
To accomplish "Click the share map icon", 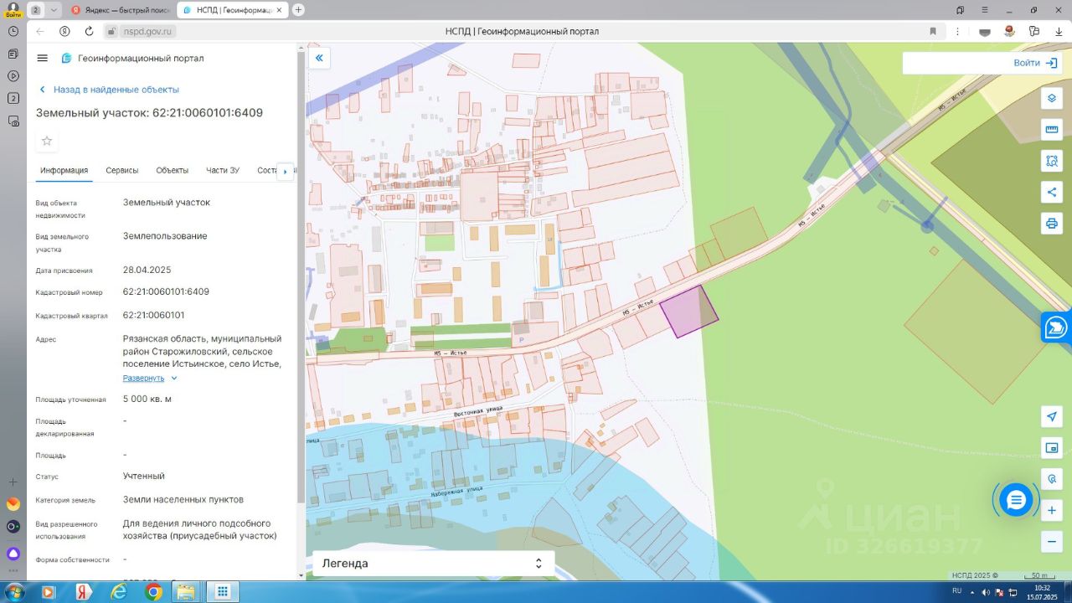I will click(1051, 192).
